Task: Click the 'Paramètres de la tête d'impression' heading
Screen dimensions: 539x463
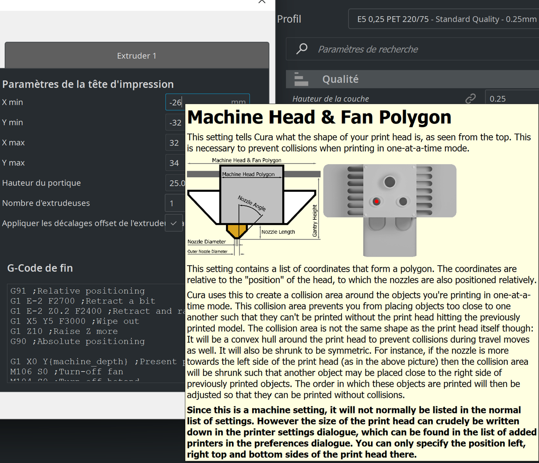Action: [x=88, y=84]
